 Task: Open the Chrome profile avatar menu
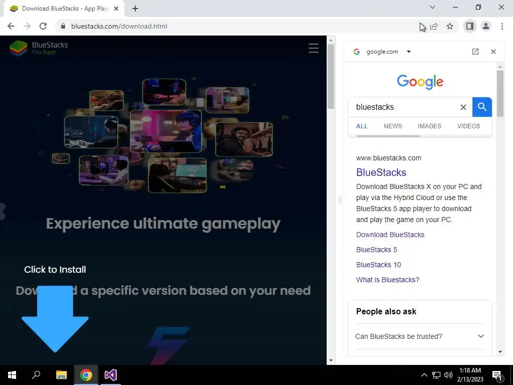pyautogui.click(x=486, y=26)
